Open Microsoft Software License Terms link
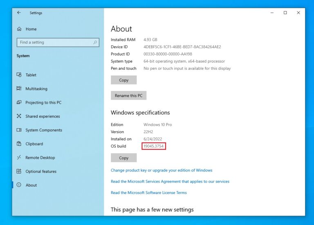The width and height of the screenshot is (314, 225). point(148,193)
